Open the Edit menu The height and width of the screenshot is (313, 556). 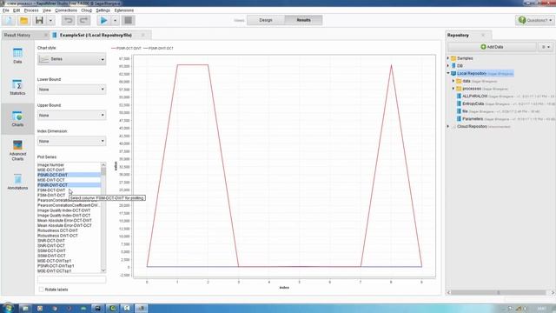tap(17, 10)
